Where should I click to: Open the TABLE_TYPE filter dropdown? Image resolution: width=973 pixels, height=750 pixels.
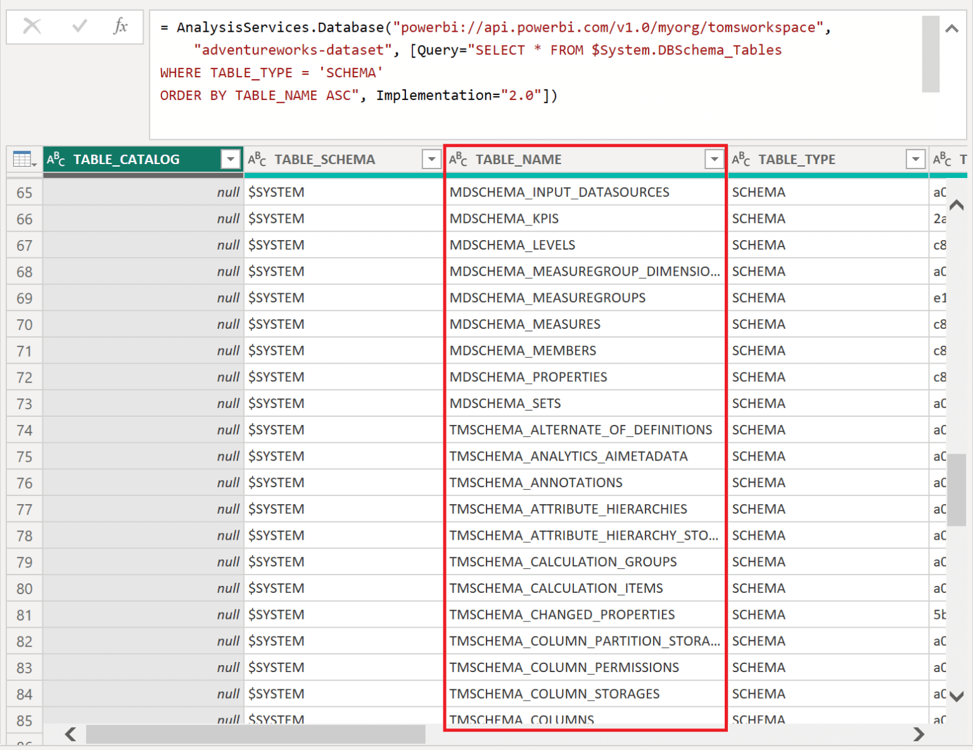[x=915, y=159]
